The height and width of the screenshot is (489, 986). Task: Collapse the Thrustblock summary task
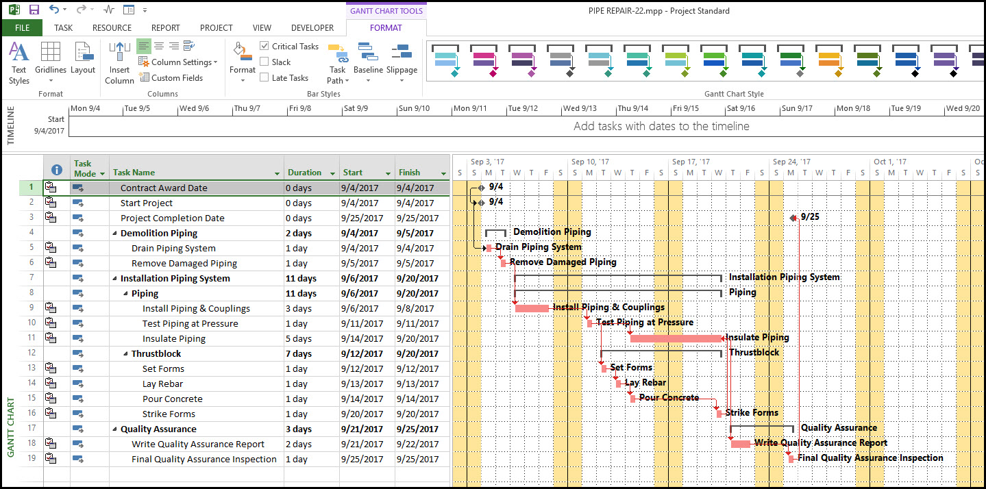[125, 354]
